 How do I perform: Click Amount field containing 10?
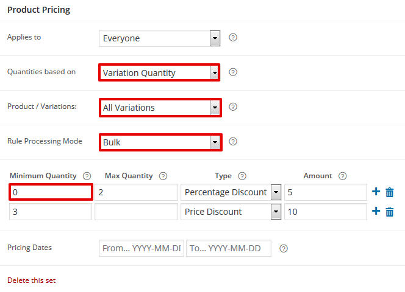[326, 212]
